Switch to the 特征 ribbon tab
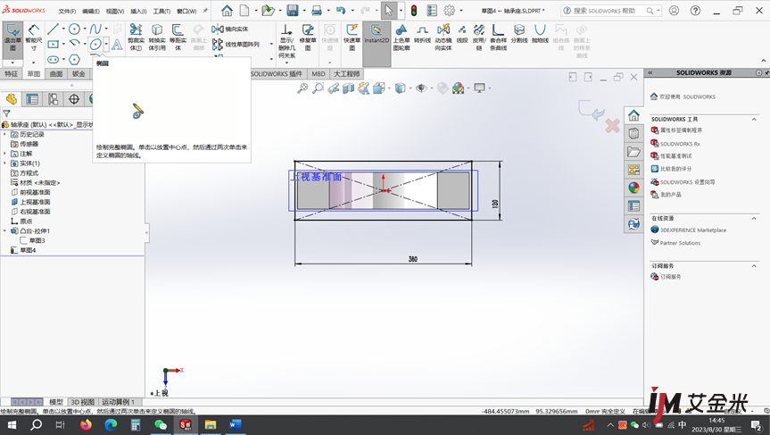 [12, 74]
